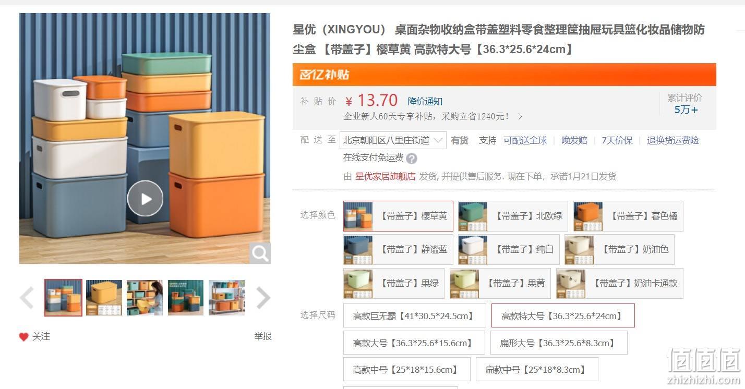View the 5万+ cumulative reviews
The width and height of the screenshot is (745, 389).
(686, 110)
